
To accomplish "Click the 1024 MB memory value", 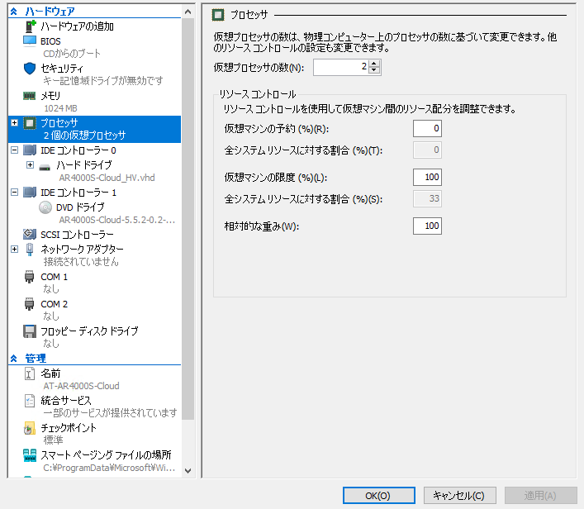I will pos(60,108).
